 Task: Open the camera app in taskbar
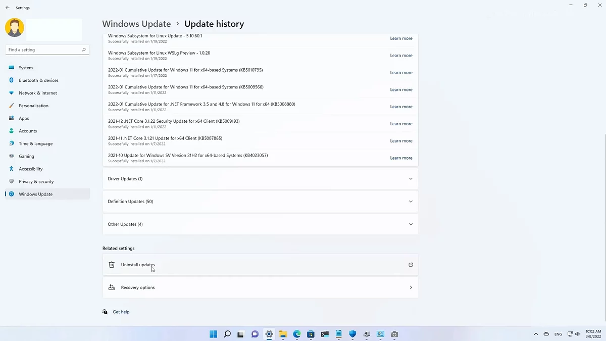(x=394, y=334)
